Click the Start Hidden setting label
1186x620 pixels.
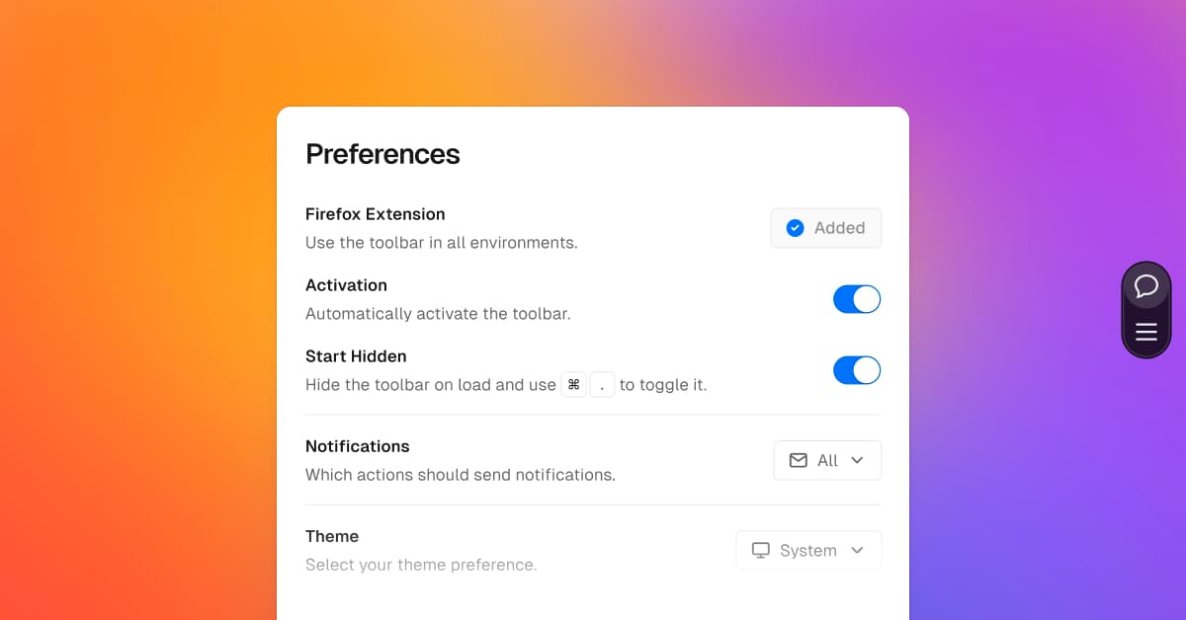356,356
